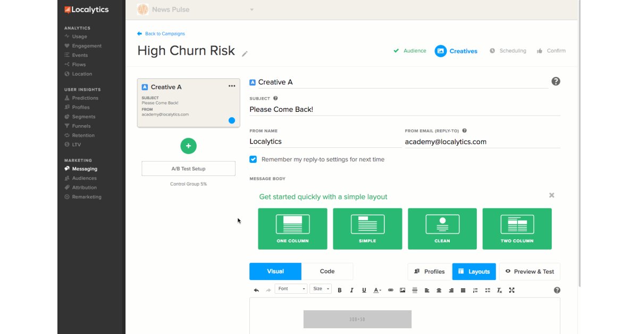Viewport: 638px width, 334px height.
Task: Click the undo arrow in the editor toolbar
Action: click(256, 290)
